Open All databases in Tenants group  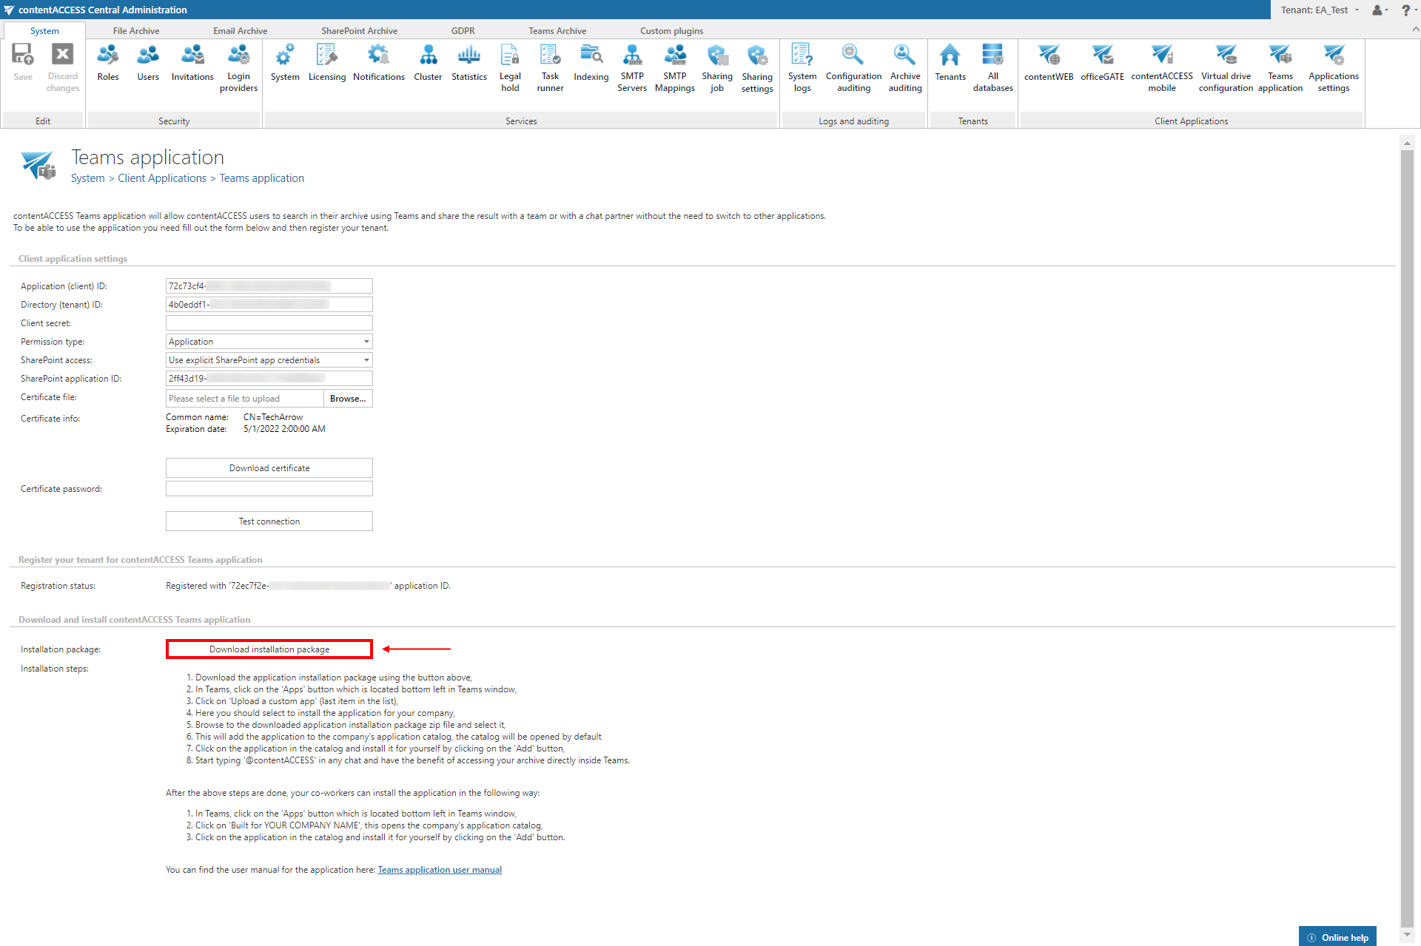992,68
